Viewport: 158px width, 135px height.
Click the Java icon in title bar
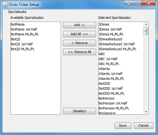tap(5, 5)
